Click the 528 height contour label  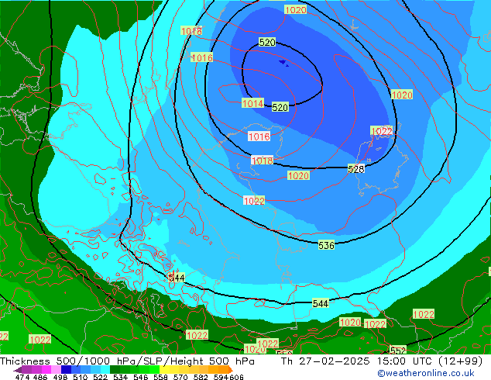(356, 169)
